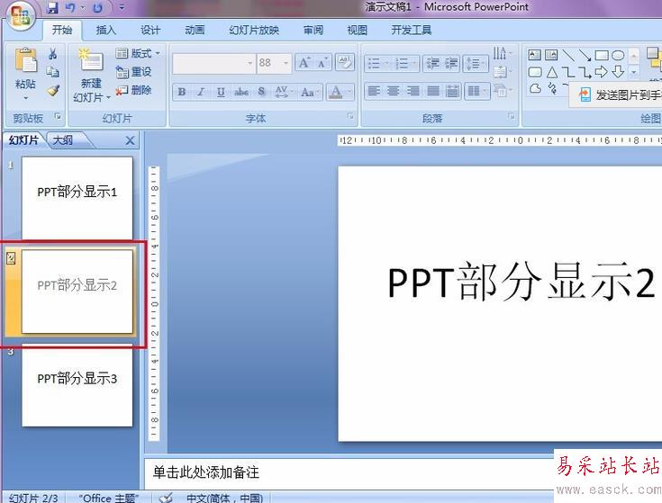
Task: Click the 粘贴 paste icon
Action: 25,60
